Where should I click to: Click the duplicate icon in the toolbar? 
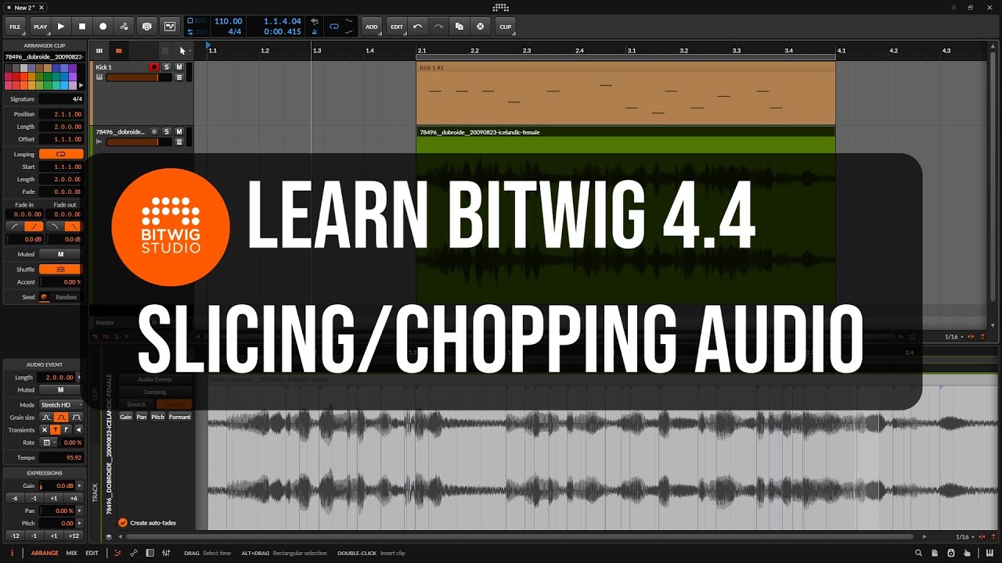[x=460, y=26]
